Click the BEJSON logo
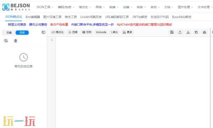Image resolution: width=213 pixels, height=128 pixels. tap(16, 7)
